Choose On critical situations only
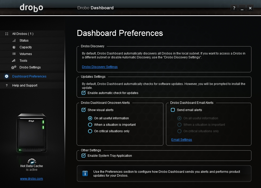 tap(90, 131)
